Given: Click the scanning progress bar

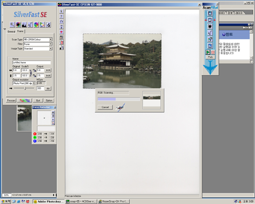Looking at the screenshot, I should pos(119,99).
